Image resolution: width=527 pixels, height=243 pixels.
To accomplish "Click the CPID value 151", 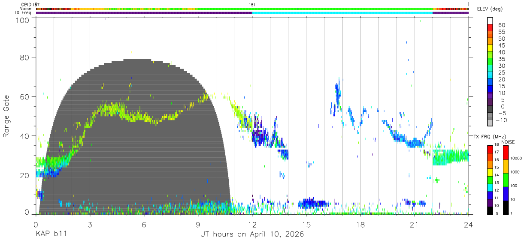I will (252, 5).
